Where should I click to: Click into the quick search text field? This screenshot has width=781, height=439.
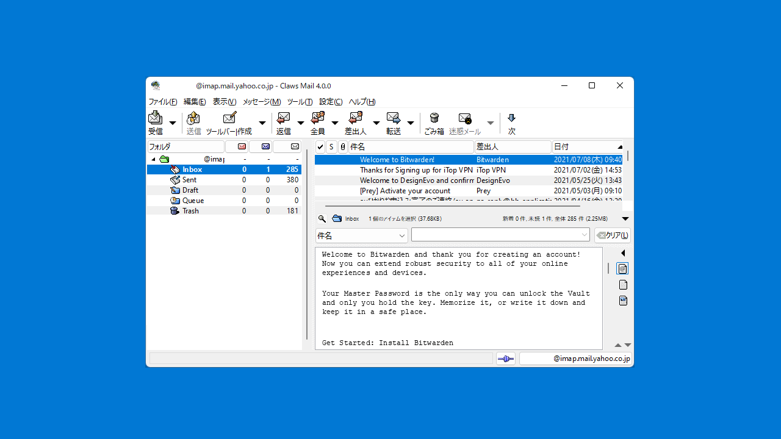pos(495,235)
